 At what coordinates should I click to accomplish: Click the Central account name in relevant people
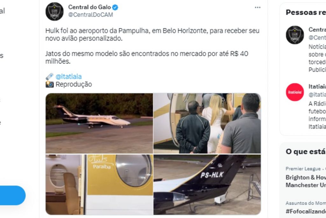317,30
